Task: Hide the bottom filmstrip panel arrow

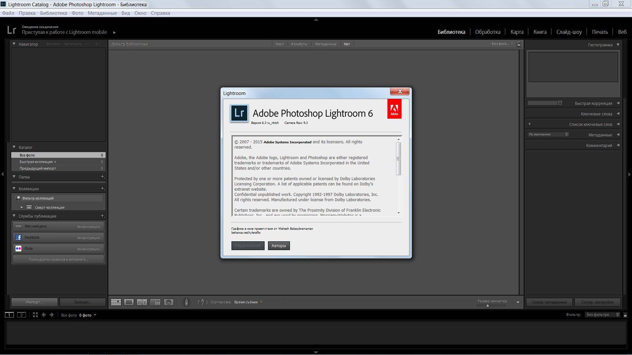Action: tap(316, 352)
